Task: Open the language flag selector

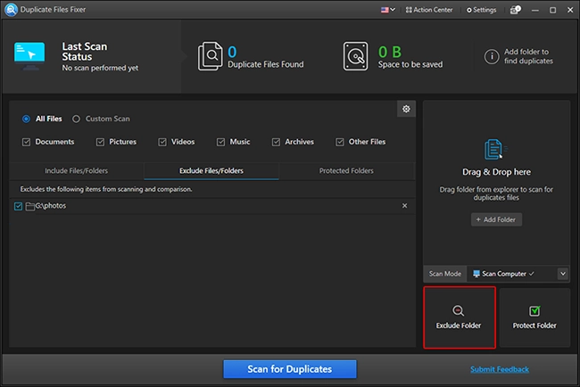Action: (388, 10)
